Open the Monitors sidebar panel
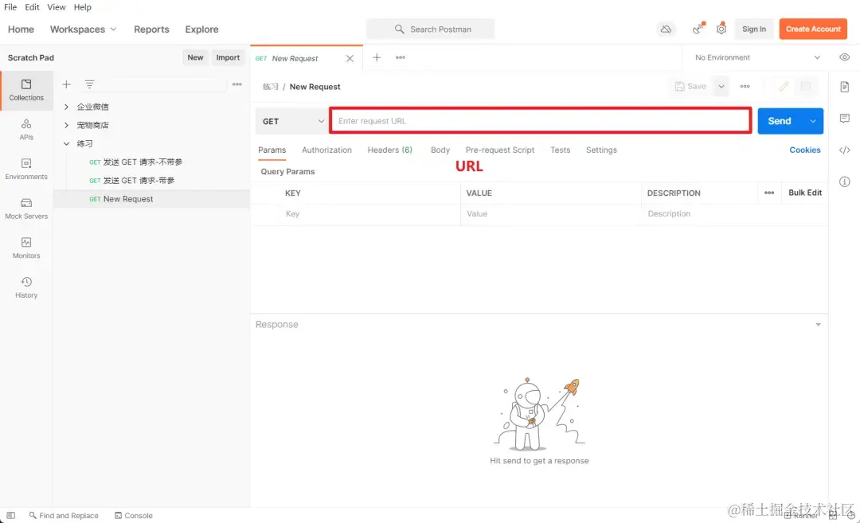 26,248
